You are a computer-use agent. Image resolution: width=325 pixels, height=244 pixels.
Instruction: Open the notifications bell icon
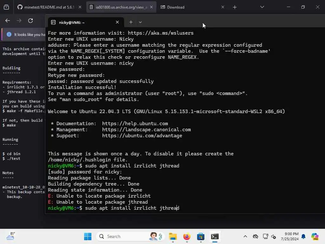coord(304,236)
